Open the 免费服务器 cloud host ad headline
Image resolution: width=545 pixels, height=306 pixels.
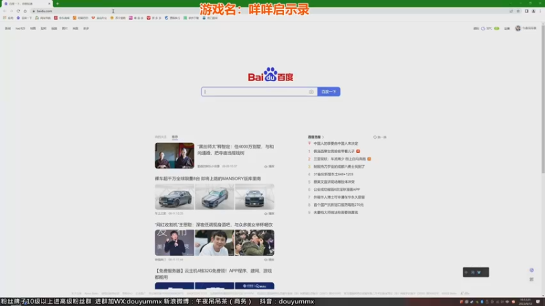click(x=213, y=274)
